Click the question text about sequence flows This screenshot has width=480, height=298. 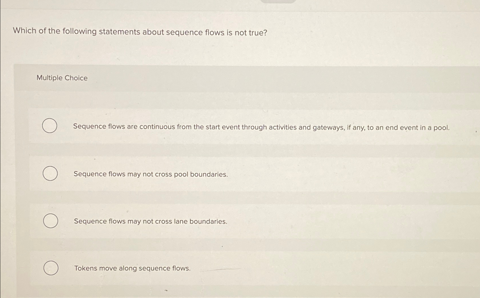(x=140, y=32)
